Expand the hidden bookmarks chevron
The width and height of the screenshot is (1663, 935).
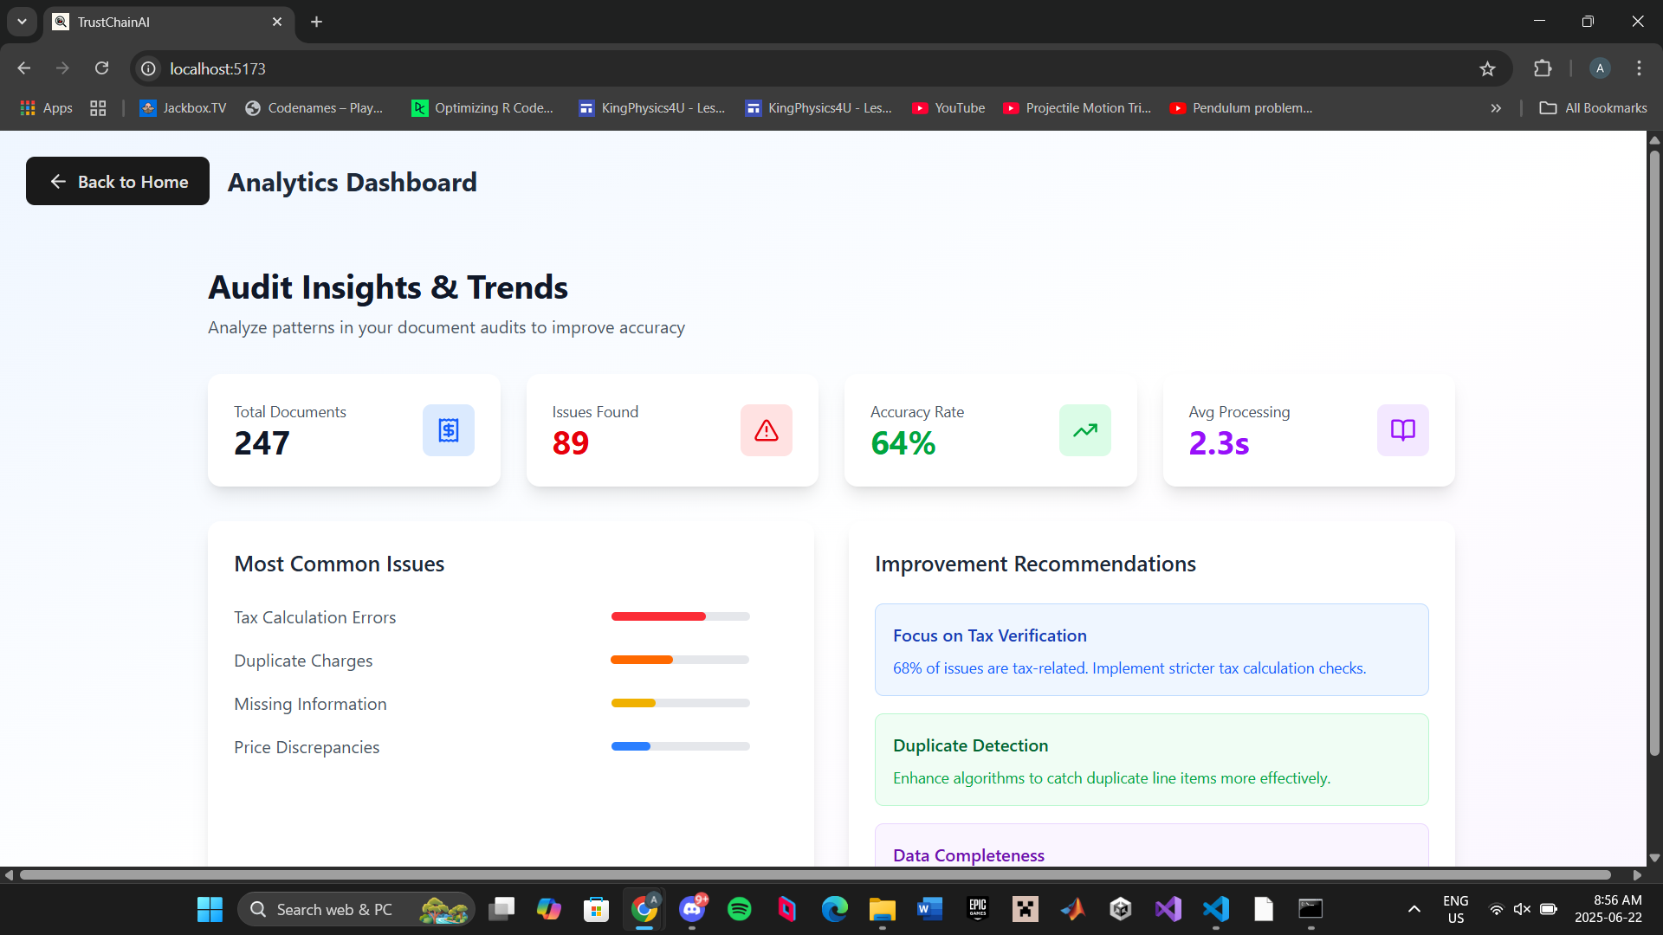(x=1496, y=108)
